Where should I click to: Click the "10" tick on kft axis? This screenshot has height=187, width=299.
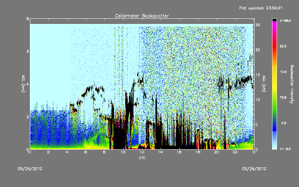[x=258, y=99]
